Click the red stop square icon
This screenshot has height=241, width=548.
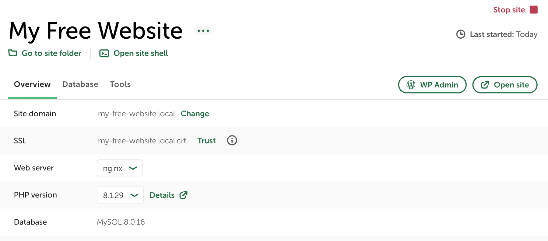[534, 9]
